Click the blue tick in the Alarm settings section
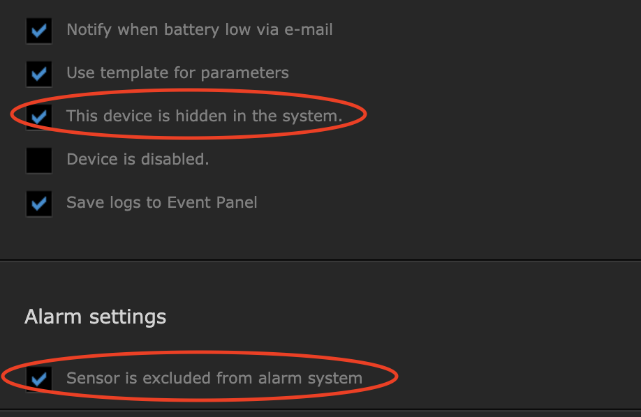 click(x=39, y=379)
